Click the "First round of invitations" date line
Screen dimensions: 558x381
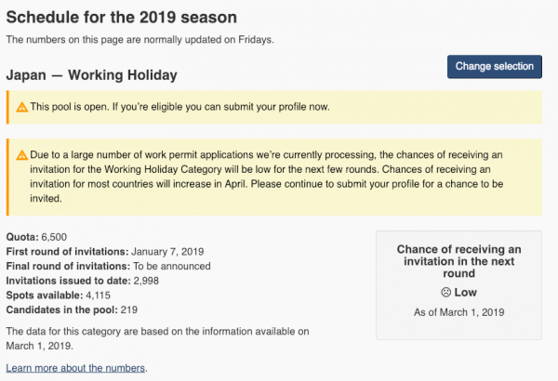click(104, 252)
